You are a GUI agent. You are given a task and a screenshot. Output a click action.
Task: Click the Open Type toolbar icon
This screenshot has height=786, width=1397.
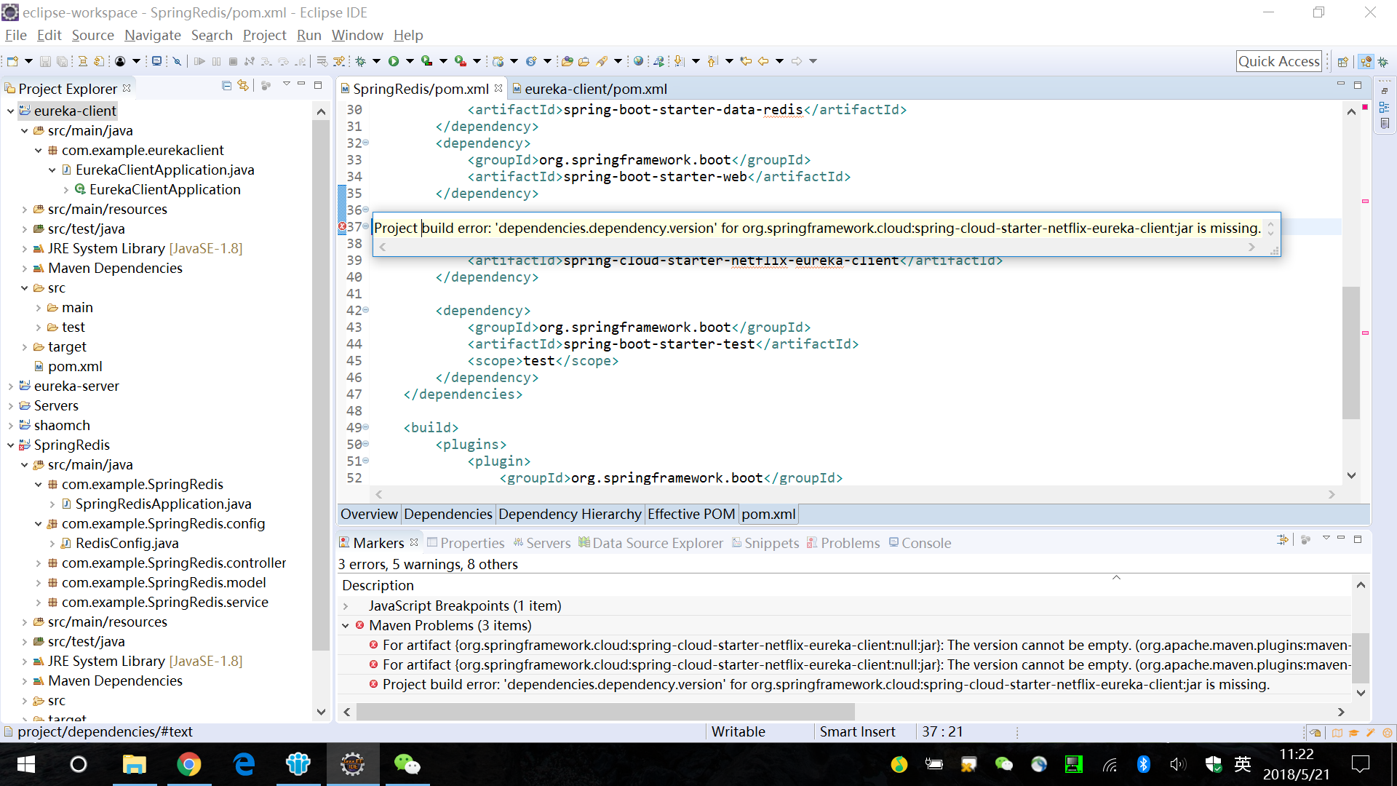pyautogui.click(x=568, y=61)
